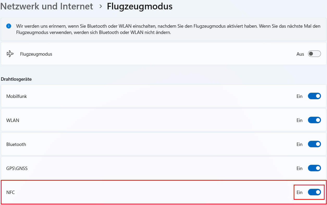
Task: Click the Flugzeugmodus page title in the breadcrumb
Action: pyautogui.click(x=140, y=7)
